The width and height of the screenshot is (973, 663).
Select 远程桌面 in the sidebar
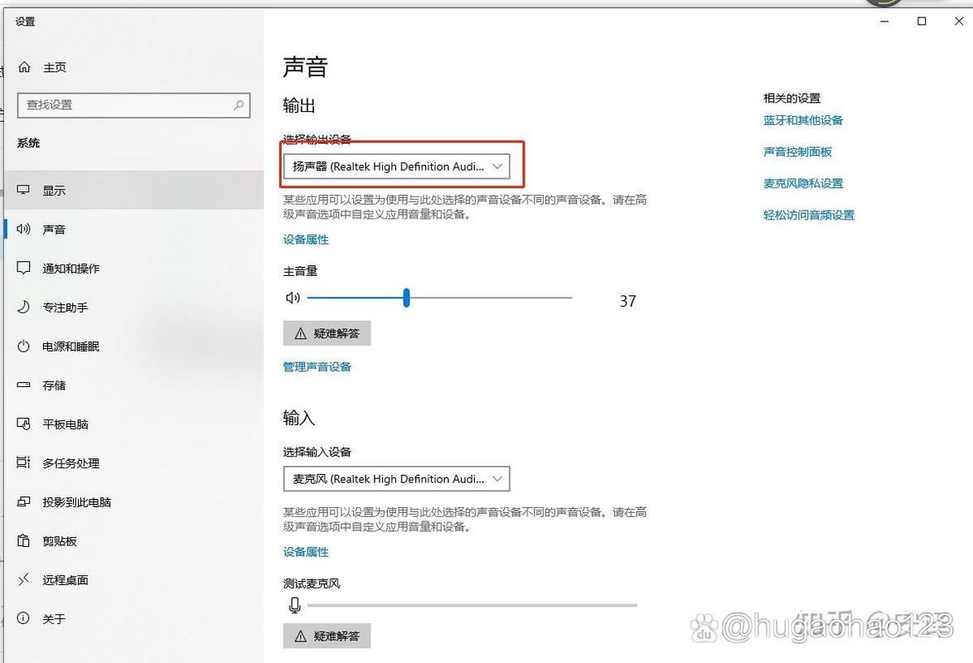(134, 579)
